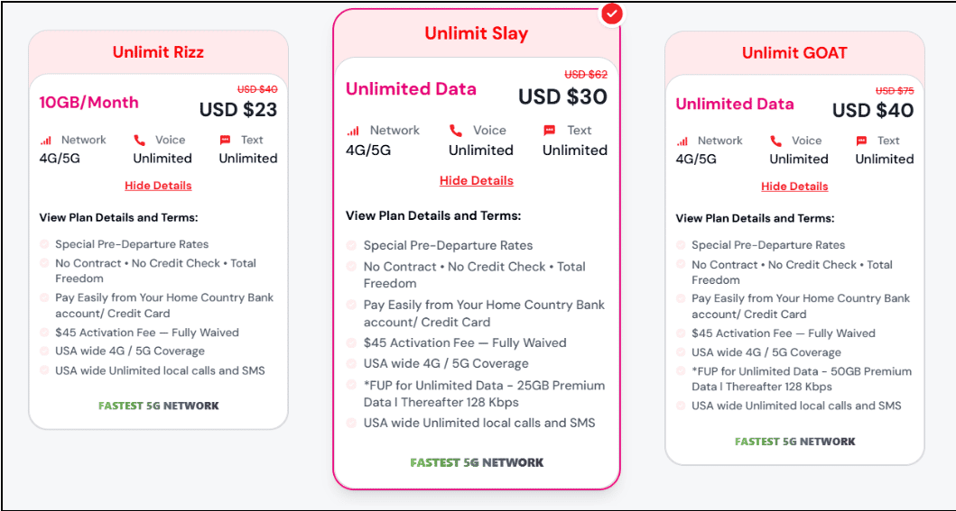Click Fastest 5G Network label in Unlimit Slay
This screenshot has height=511, width=956.
pyautogui.click(x=477, y=462)
